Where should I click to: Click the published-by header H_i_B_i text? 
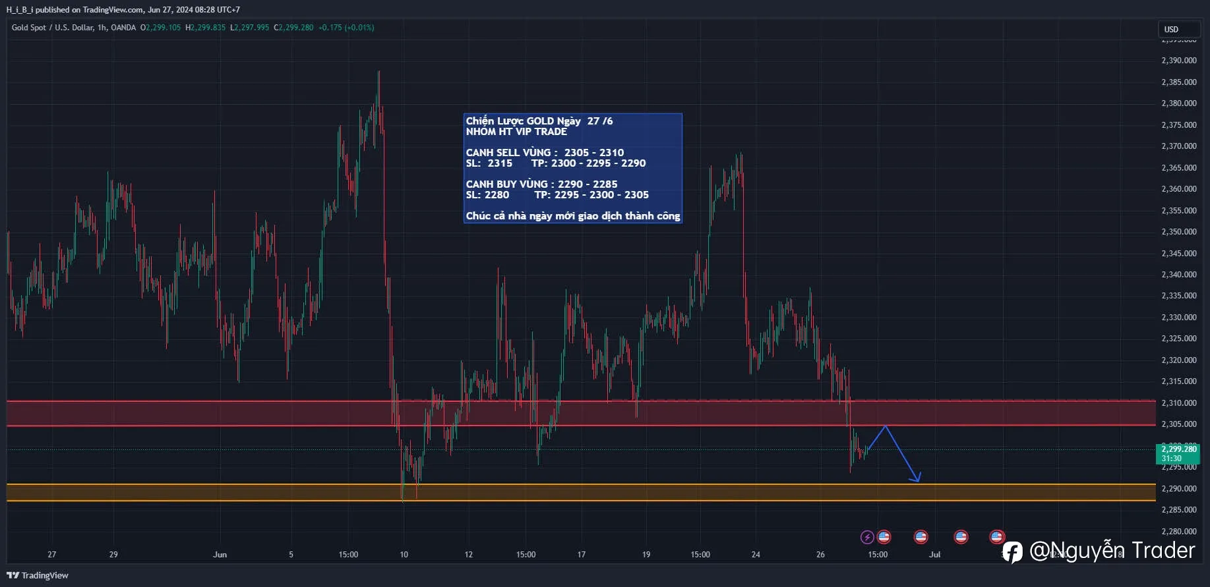point(123,10)
